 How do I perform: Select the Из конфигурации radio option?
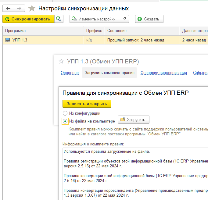pos(65,113)
